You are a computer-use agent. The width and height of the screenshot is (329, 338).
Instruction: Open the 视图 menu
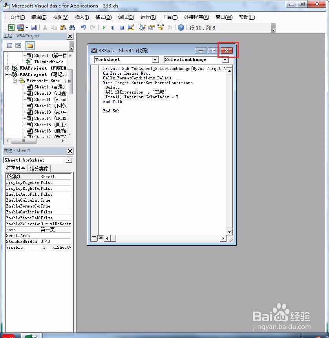[x=61, y=17]
